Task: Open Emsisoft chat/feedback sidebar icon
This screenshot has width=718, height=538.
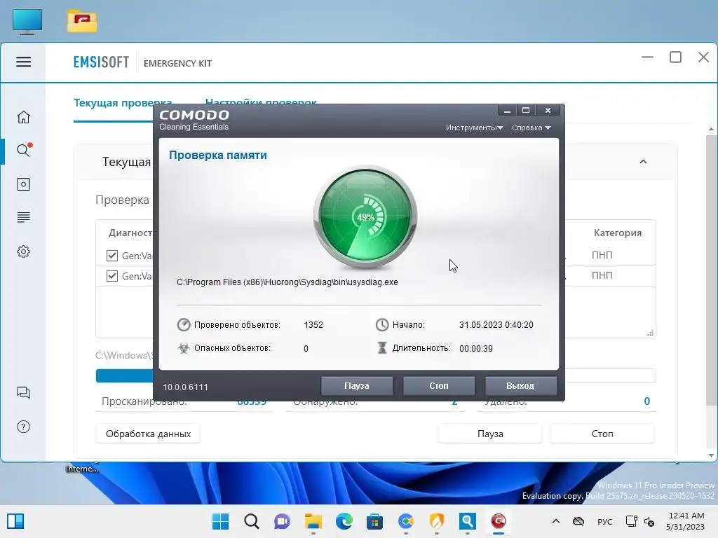Action: pos(23,392)
